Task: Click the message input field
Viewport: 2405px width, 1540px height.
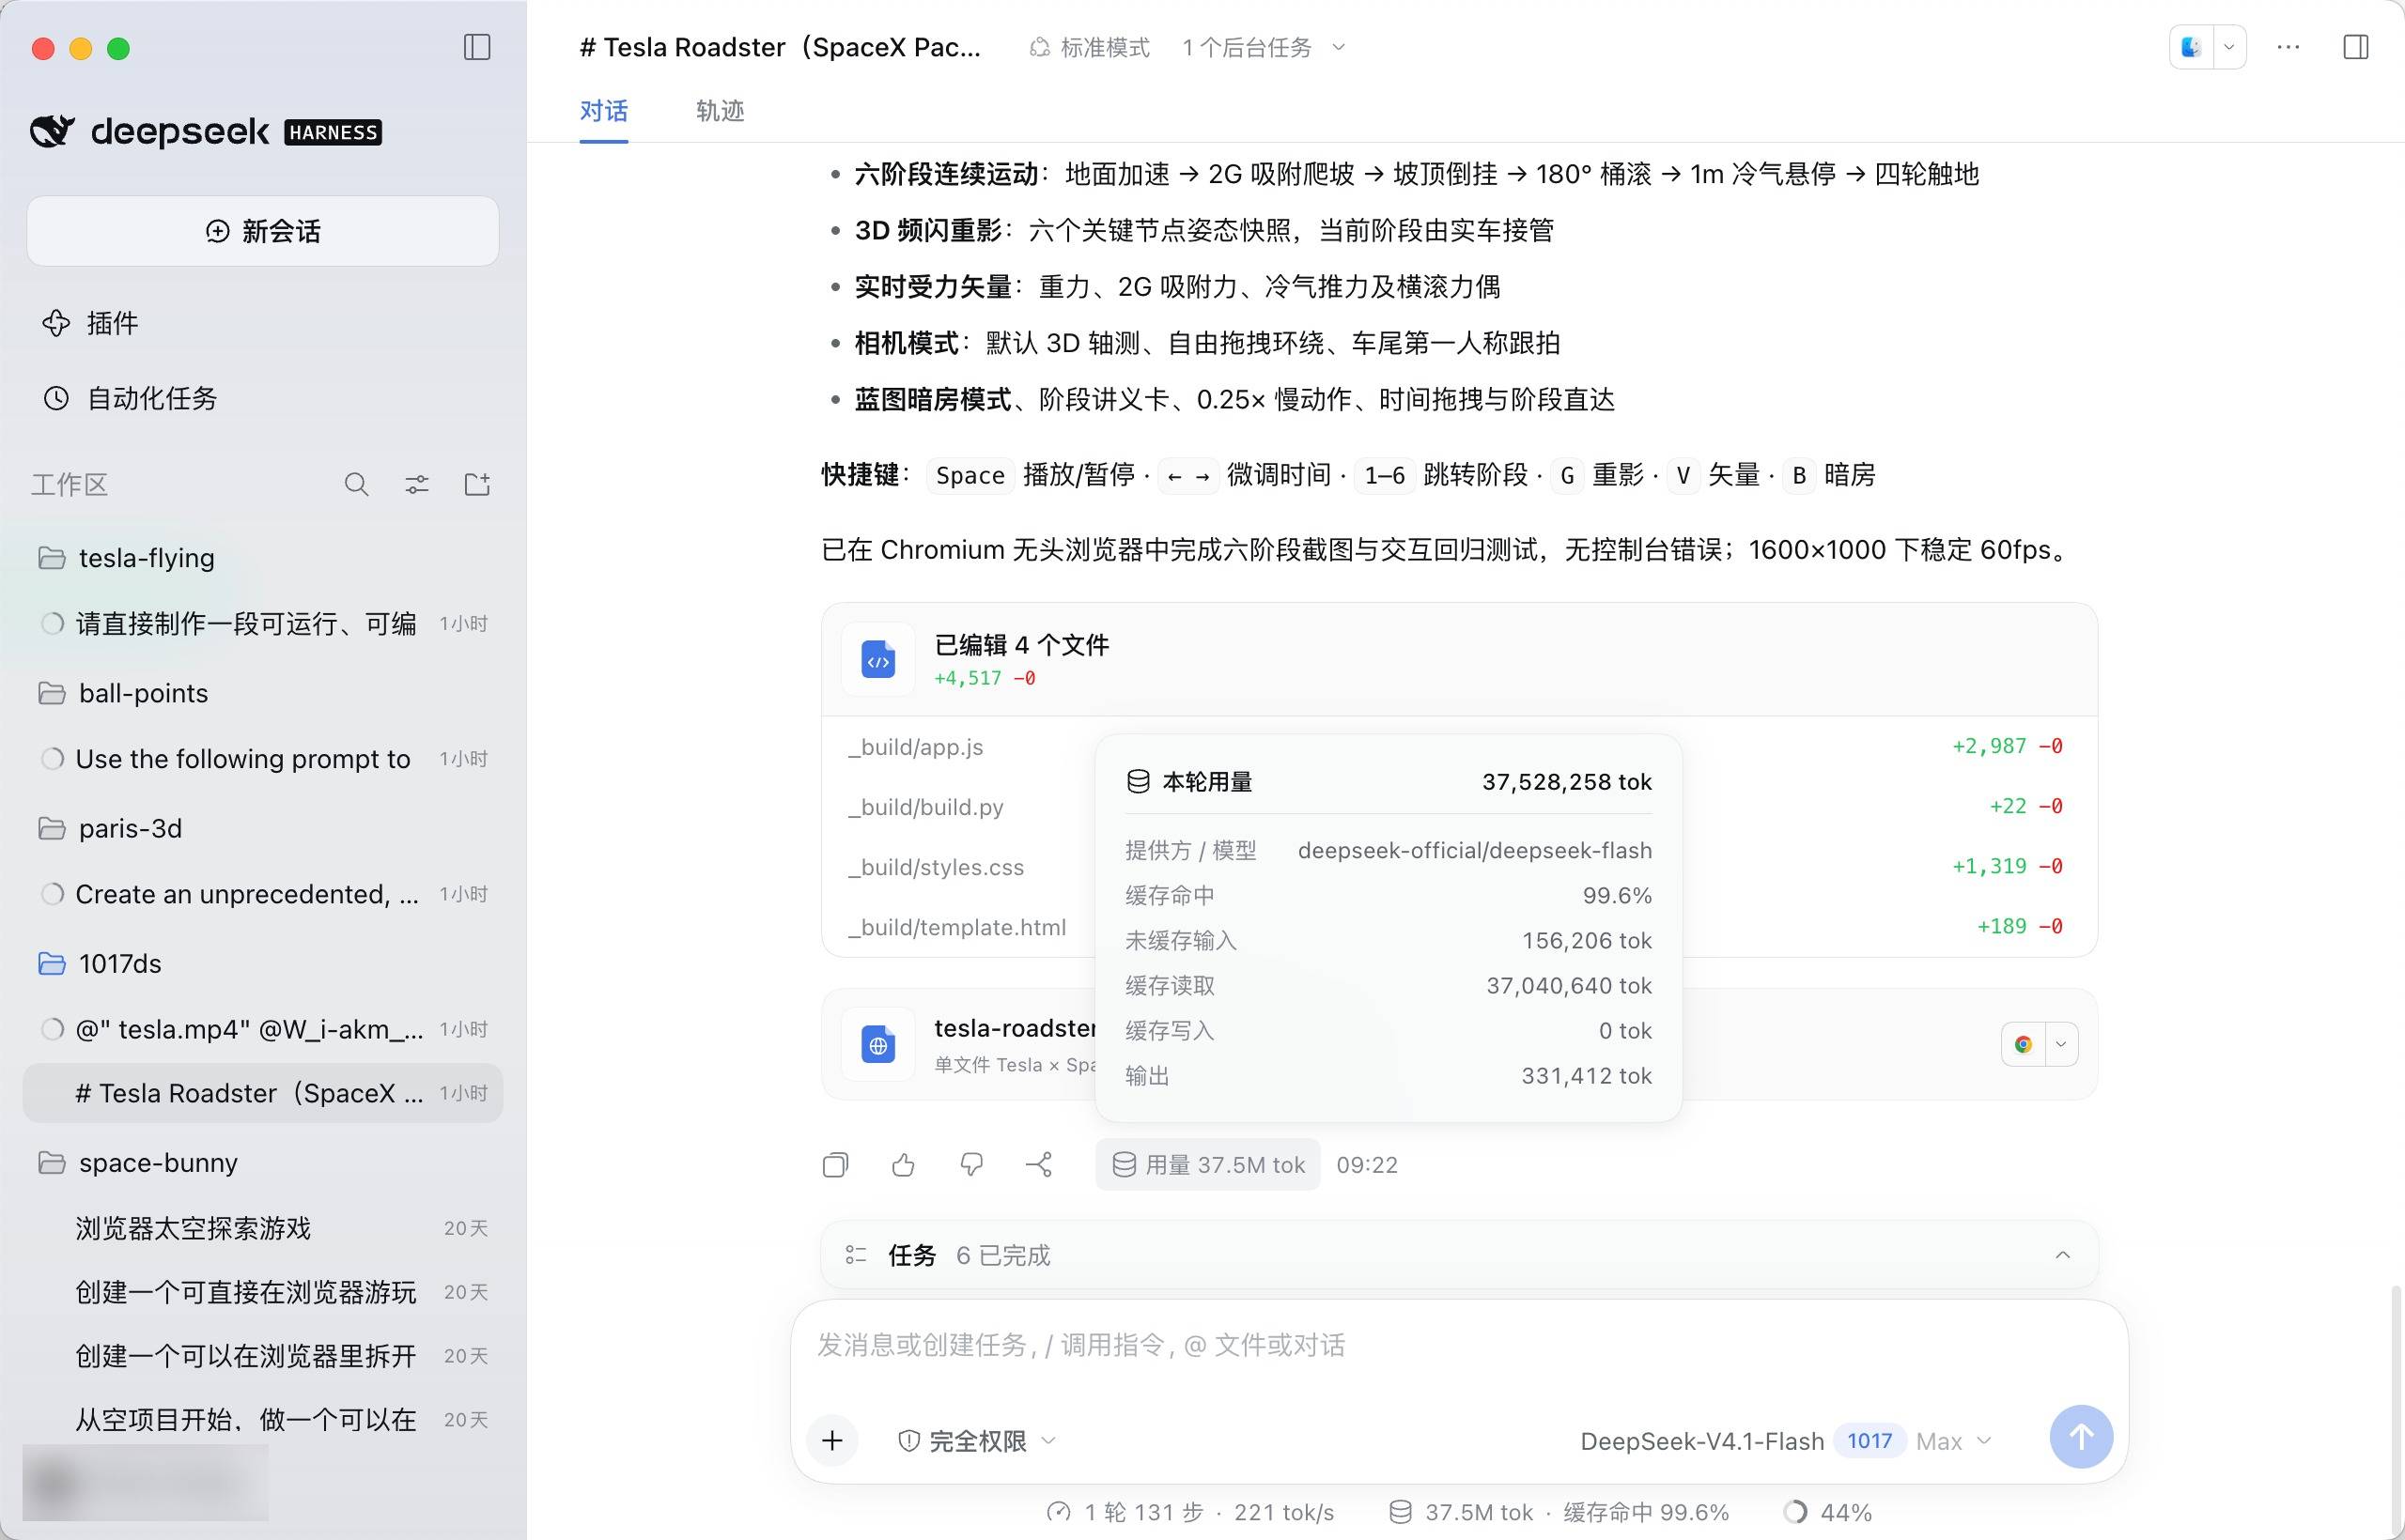Action: [x=1459, y=1346]
